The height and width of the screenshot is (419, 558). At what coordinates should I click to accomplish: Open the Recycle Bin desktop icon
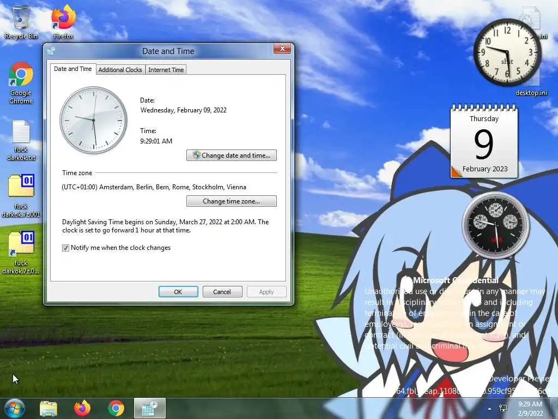point(21,21)
